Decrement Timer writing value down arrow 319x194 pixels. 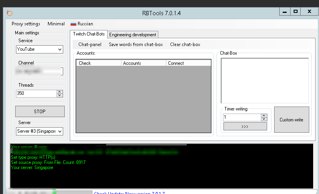(264, 119)
